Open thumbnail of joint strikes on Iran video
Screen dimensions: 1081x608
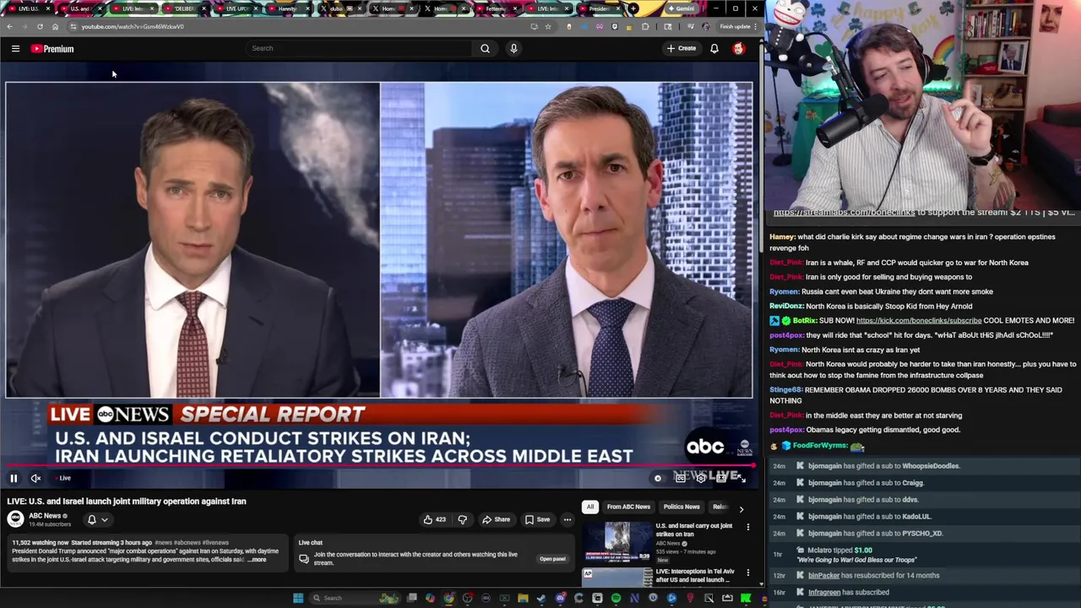coord(617,541)
